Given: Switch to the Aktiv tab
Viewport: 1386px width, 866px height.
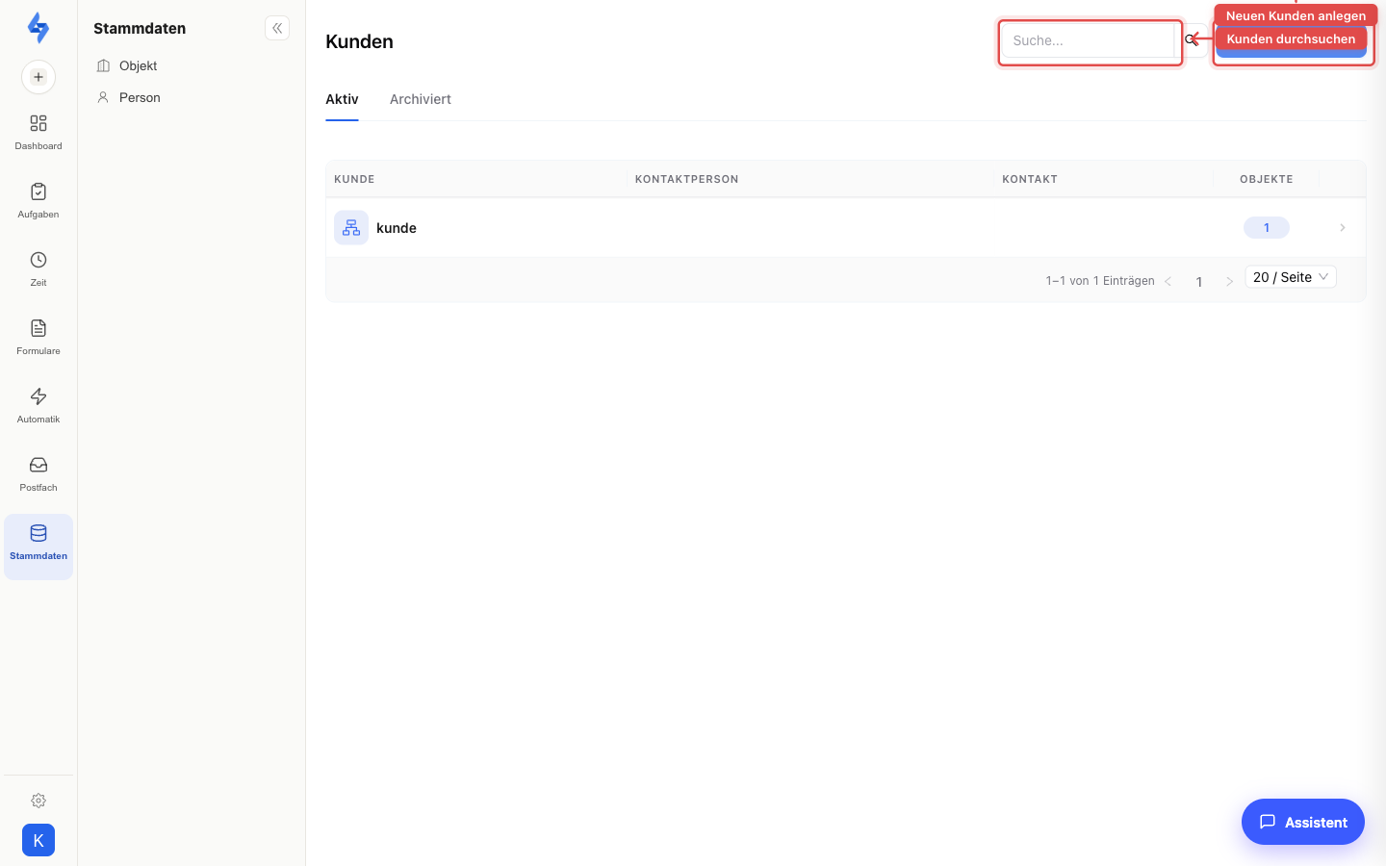Looking at the screenshot, I should pyautogui.click(x=342, y=99).
